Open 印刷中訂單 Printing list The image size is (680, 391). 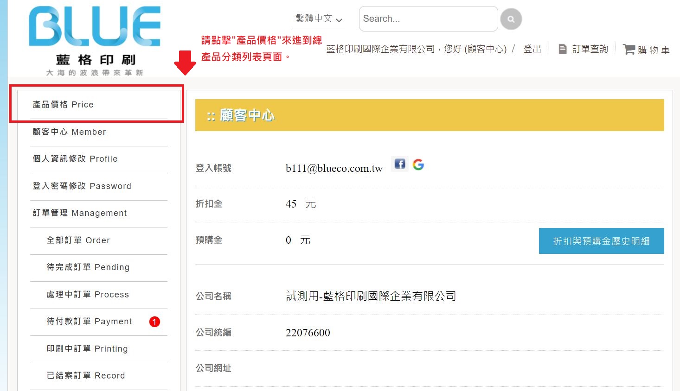click(99, 349)
